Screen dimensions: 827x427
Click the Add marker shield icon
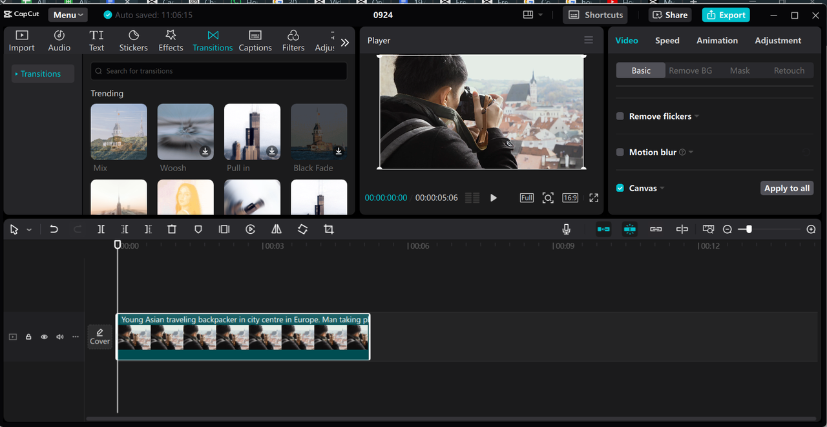click(198, 229)
